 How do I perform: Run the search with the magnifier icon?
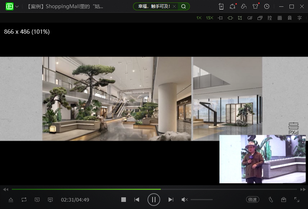click(x=184, y=6)
